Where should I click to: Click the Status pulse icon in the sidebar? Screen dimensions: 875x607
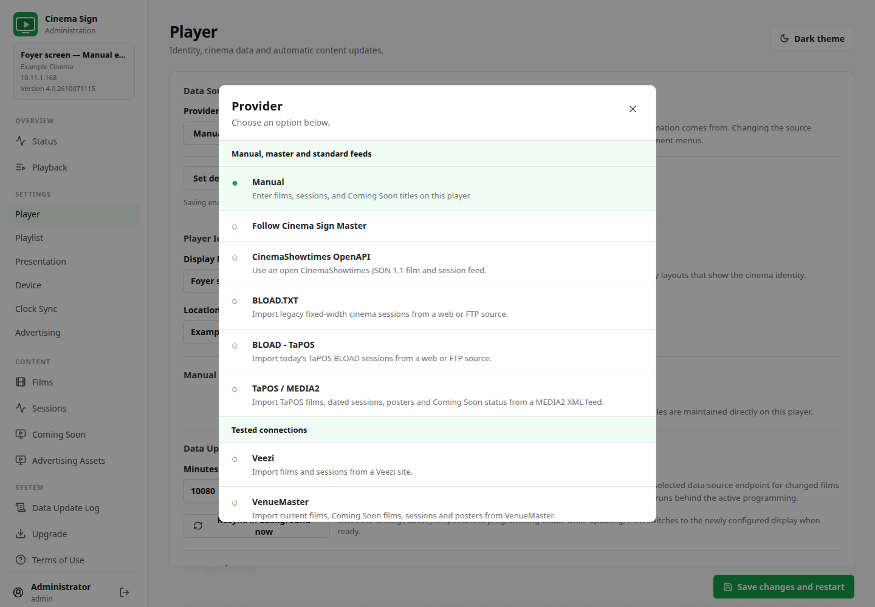pos(21,141)
